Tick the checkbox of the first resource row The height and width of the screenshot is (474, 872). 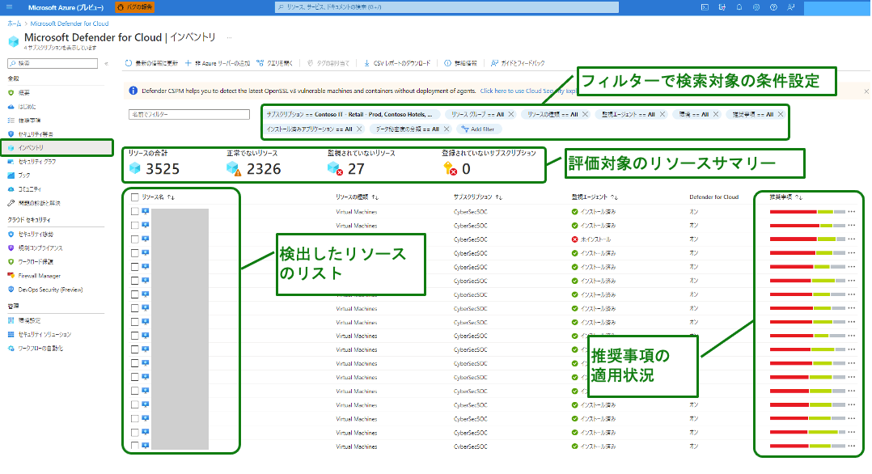tap(134, 212)
